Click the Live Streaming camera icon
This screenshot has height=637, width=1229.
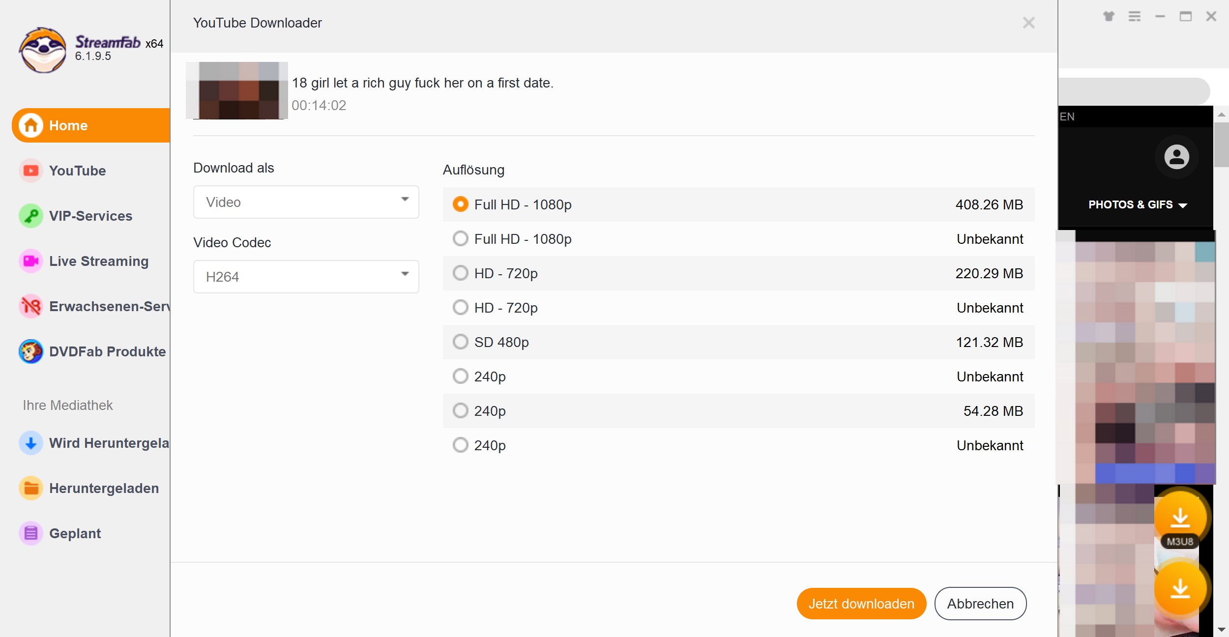click(31, 261)
